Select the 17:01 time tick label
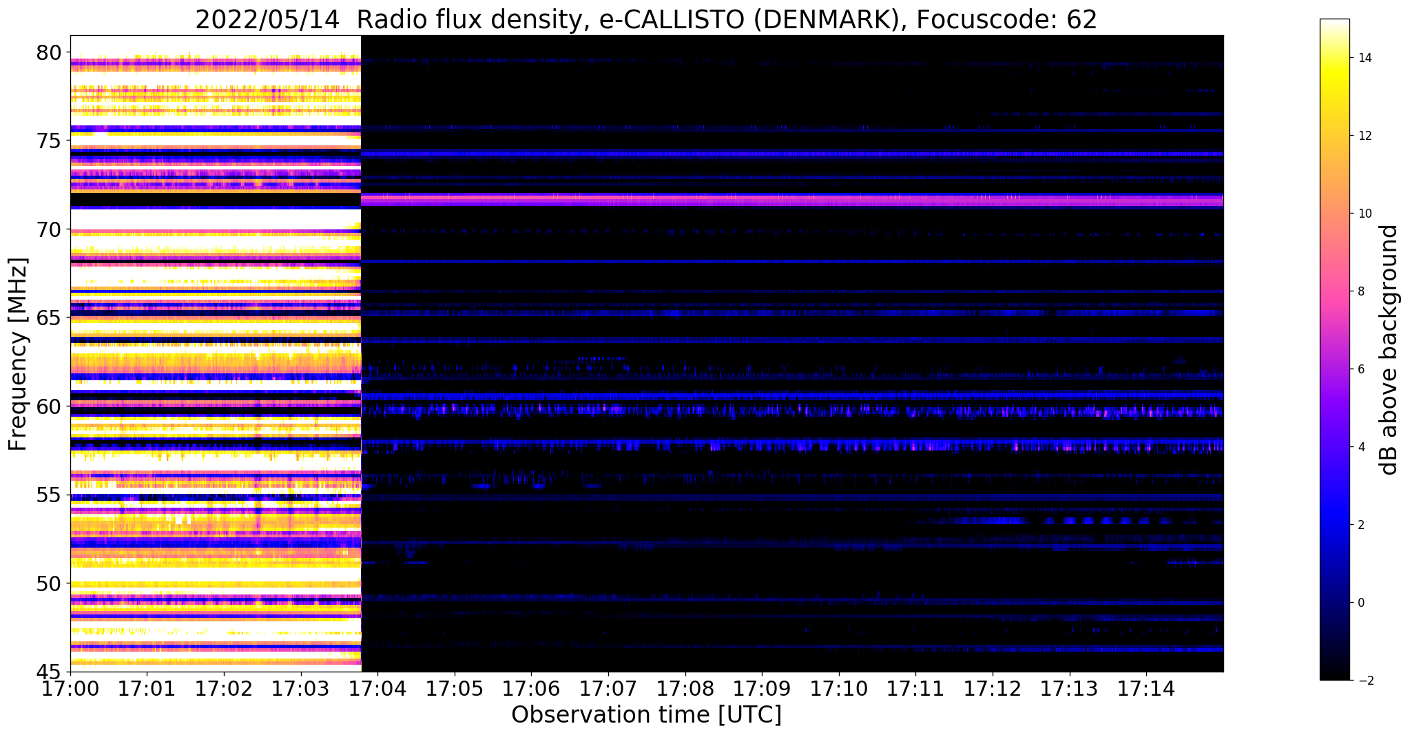 coord(147,688)
